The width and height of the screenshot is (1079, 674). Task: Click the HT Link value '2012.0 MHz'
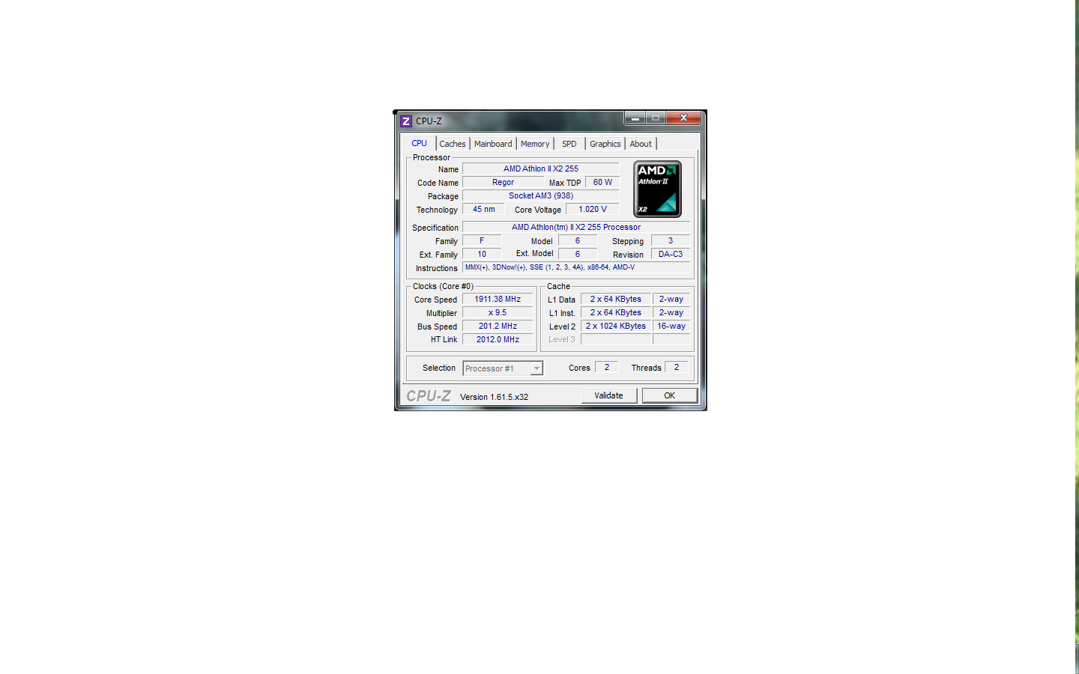click(x=498, y=339)
